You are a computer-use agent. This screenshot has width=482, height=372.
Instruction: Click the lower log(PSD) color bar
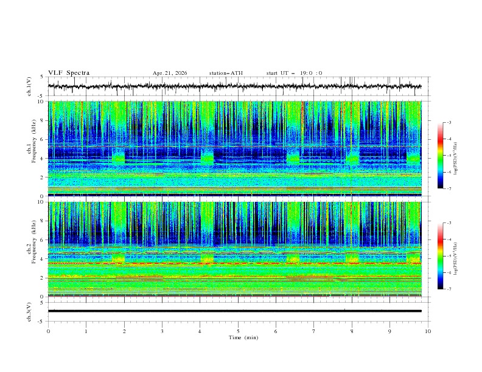(441, 256)
